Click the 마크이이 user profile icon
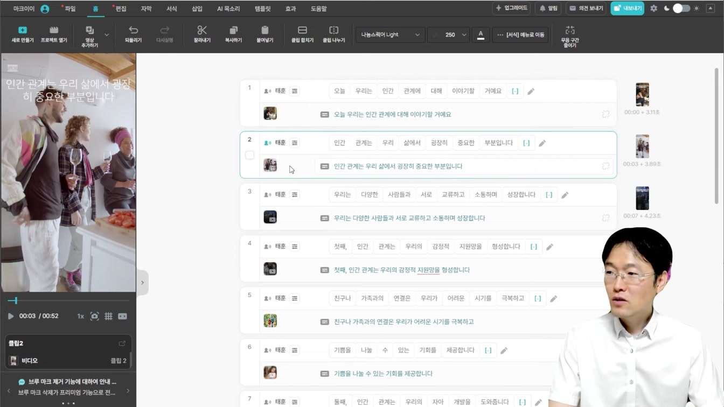The height and width of the screenshot is (407, 724). tap(45, 9)
